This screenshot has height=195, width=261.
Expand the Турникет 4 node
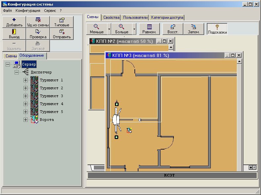tap(25, 104)
